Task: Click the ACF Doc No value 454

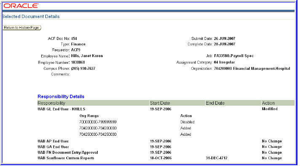Action: tap(74, 39)
